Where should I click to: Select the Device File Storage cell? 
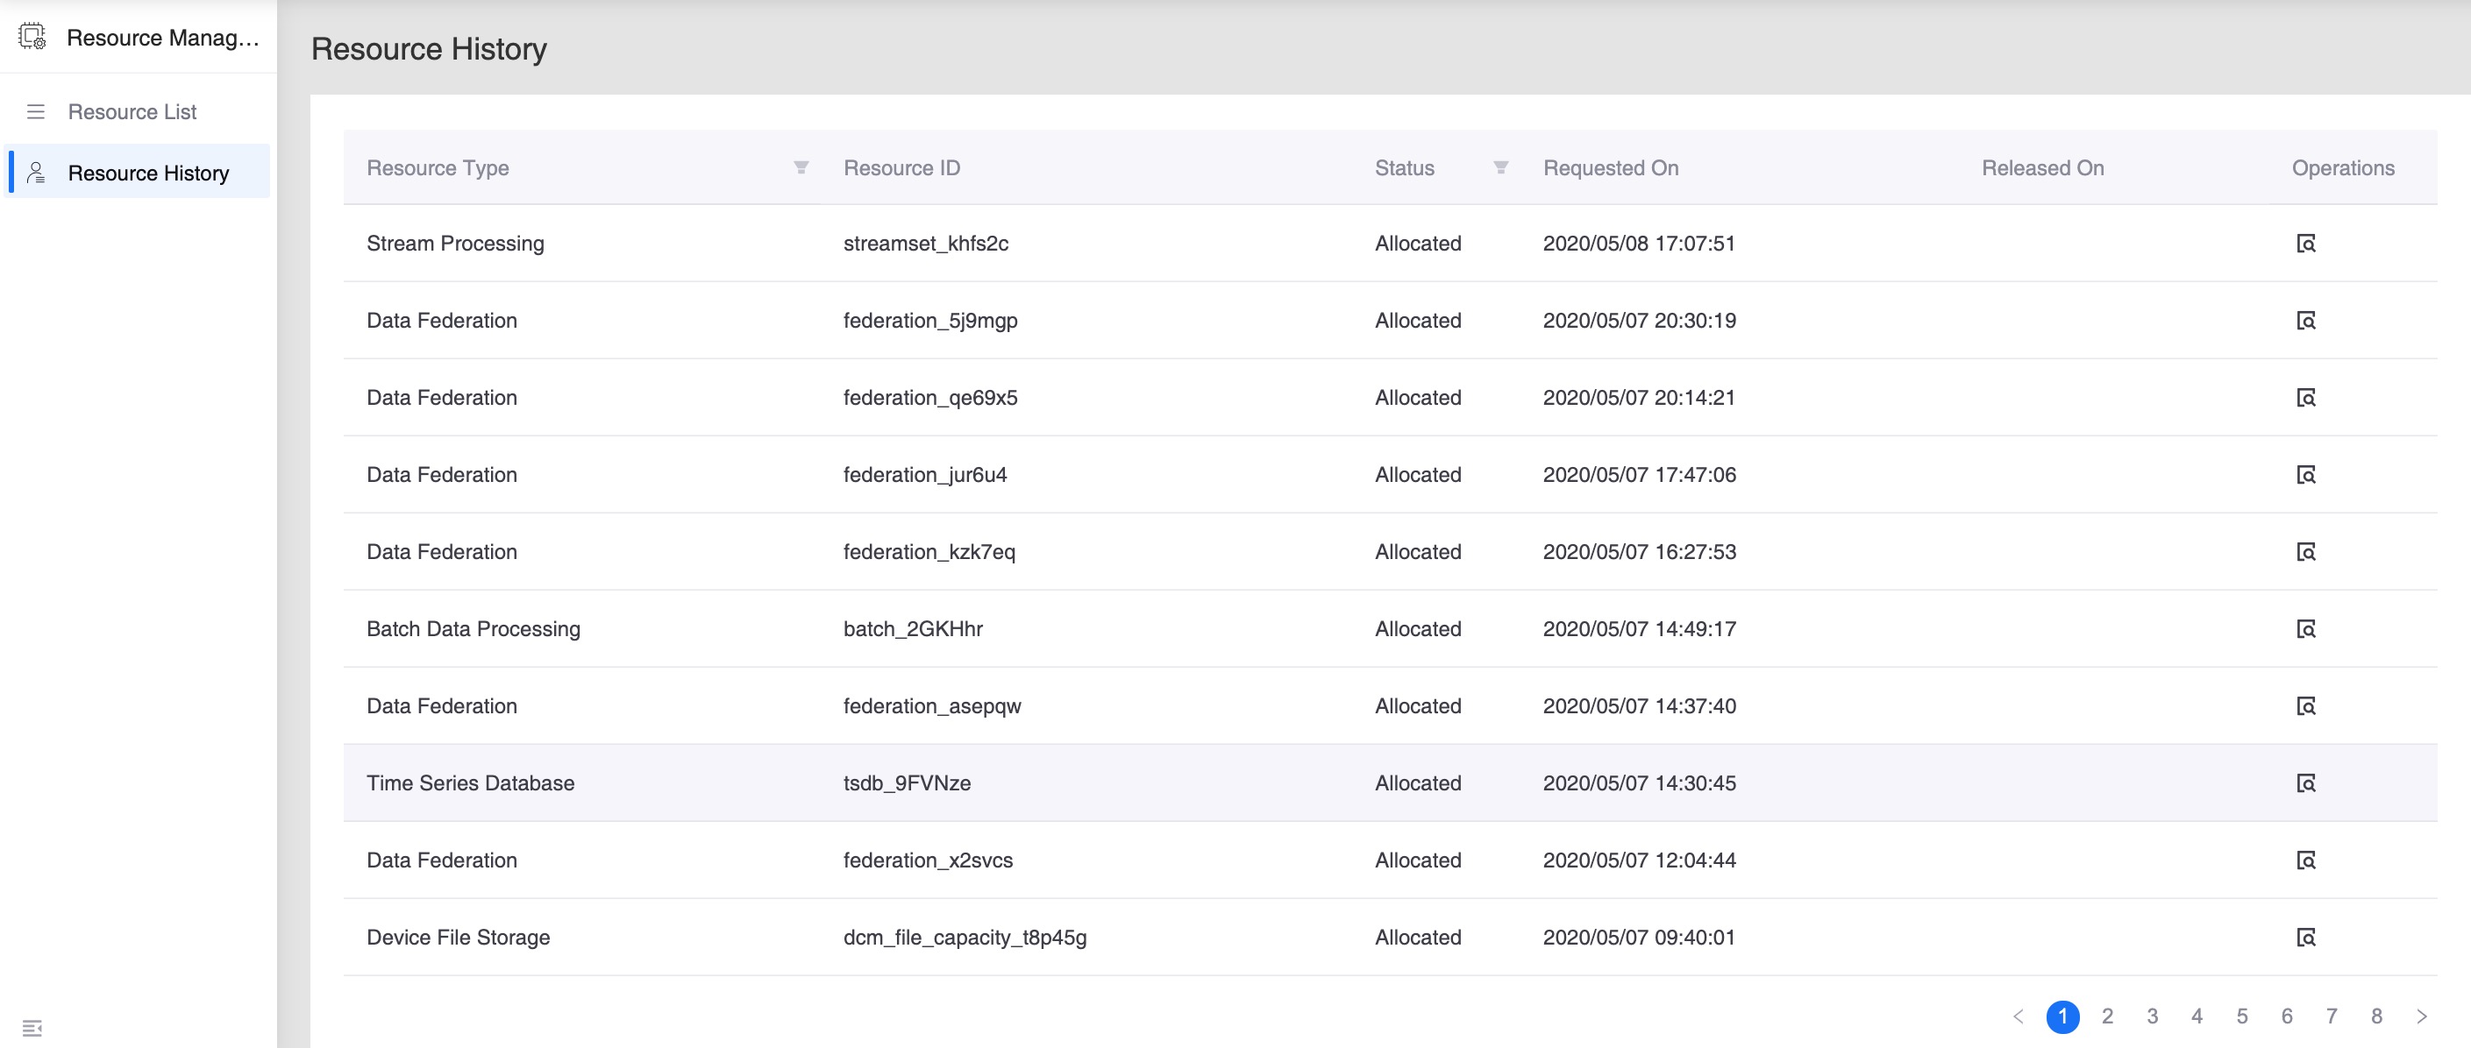point(458,938)
